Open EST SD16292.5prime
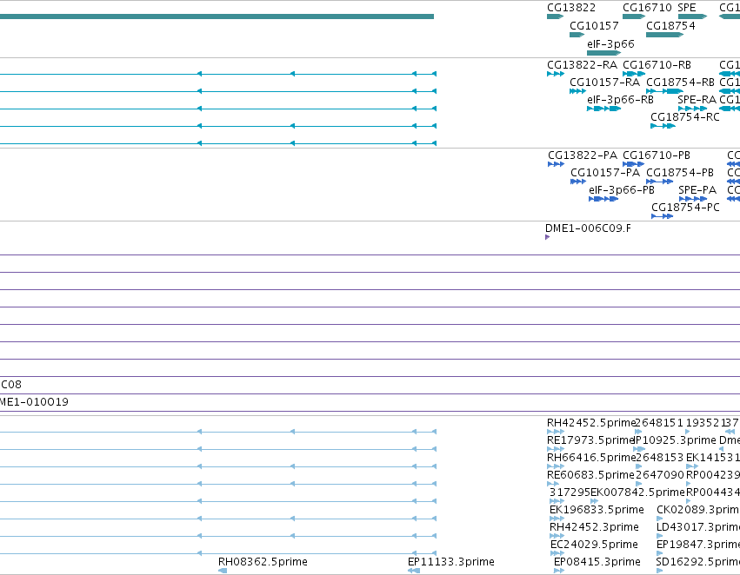Screen dimensions: 740x575 (x=698, y=562)
